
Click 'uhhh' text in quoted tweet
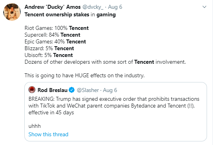[x=35, y=126]
